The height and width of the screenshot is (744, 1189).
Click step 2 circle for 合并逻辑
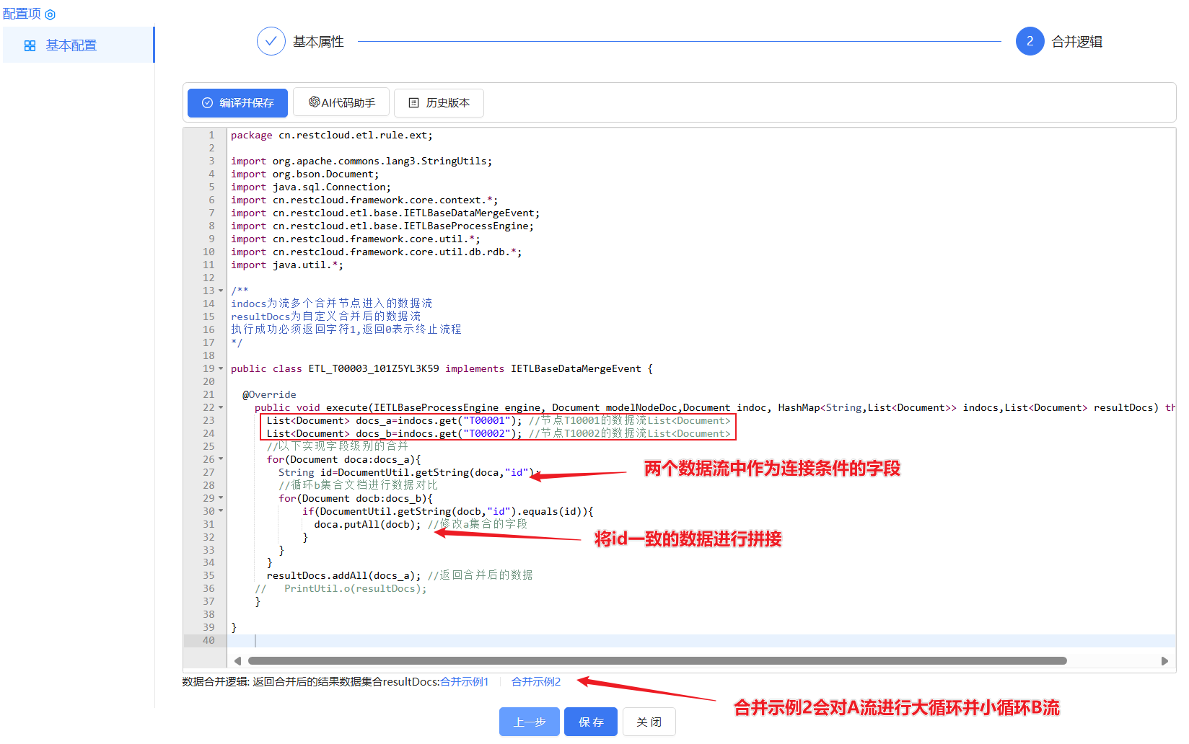coord(1030,41)
